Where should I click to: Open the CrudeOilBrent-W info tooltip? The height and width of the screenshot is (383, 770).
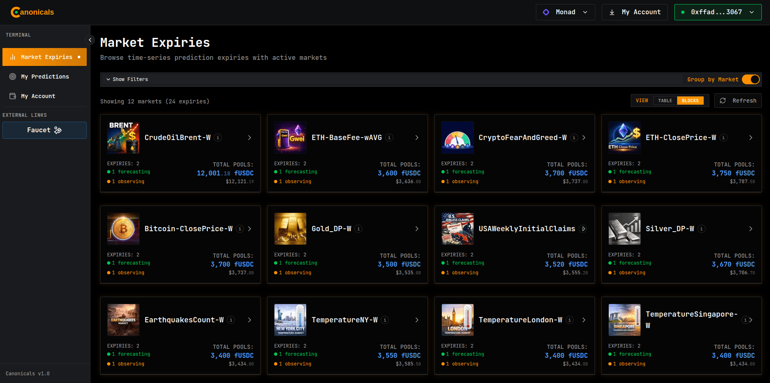click(x=218, y=138)
